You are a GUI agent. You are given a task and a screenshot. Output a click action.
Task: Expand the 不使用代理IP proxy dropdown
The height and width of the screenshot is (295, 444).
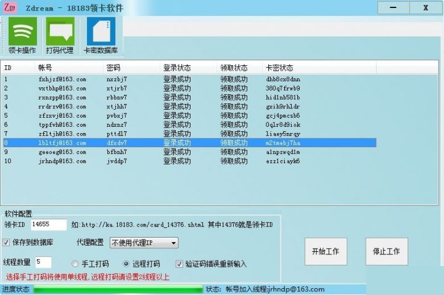click(144, 243)
